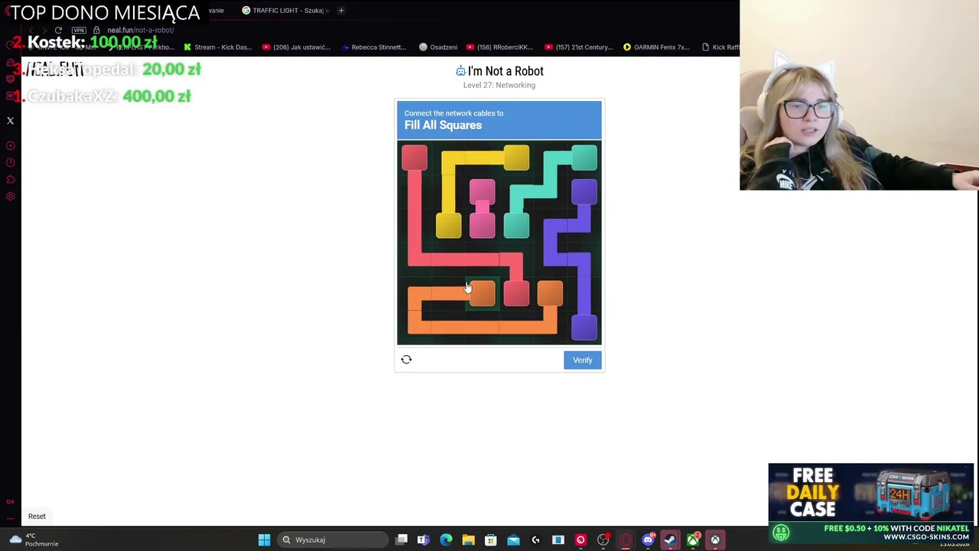This screenshot has height=551, width=979.
Task: Select the orange endpoint next to purple cable
Action: [550, 294]
